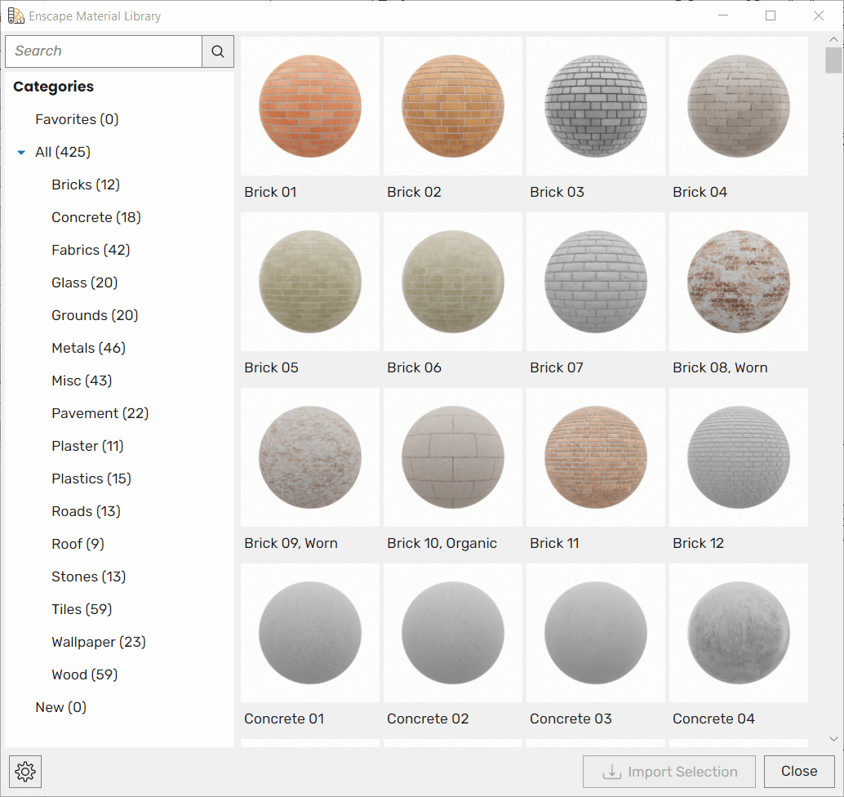
Task: Select the Brick 07 material thumbnail
Action: (596, 282)
